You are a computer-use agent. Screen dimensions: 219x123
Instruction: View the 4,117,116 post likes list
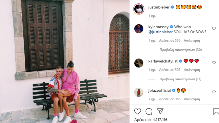tap(151, 120)
